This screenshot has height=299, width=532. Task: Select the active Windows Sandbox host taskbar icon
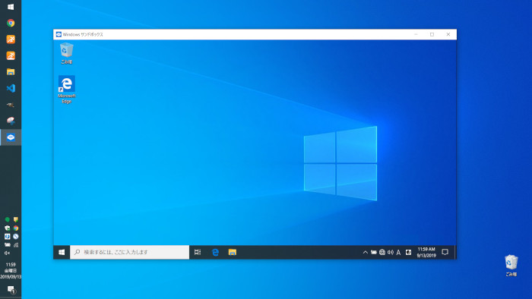tap(11, 137)
